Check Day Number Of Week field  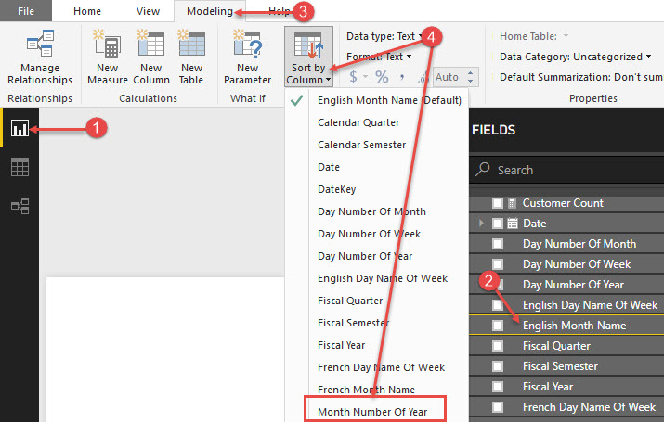point(498,264)
